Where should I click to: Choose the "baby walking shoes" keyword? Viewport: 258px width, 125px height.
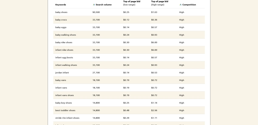66,35
